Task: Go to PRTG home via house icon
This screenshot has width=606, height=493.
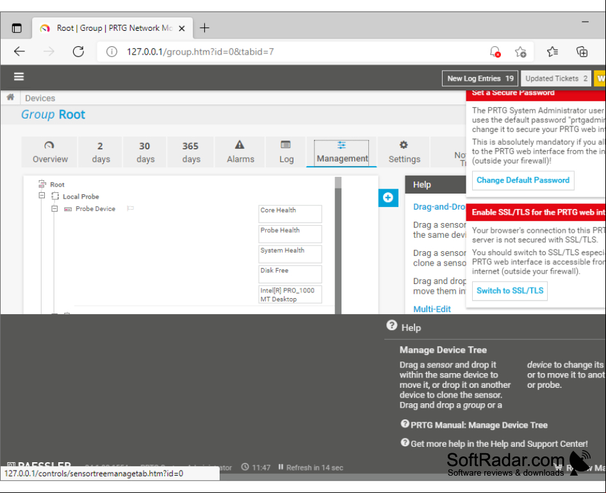Action: (x=10, y=97)
